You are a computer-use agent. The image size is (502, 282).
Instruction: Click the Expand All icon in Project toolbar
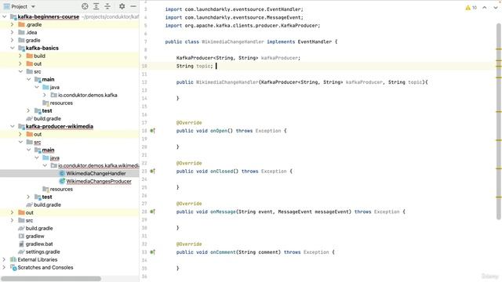[96, 6]
